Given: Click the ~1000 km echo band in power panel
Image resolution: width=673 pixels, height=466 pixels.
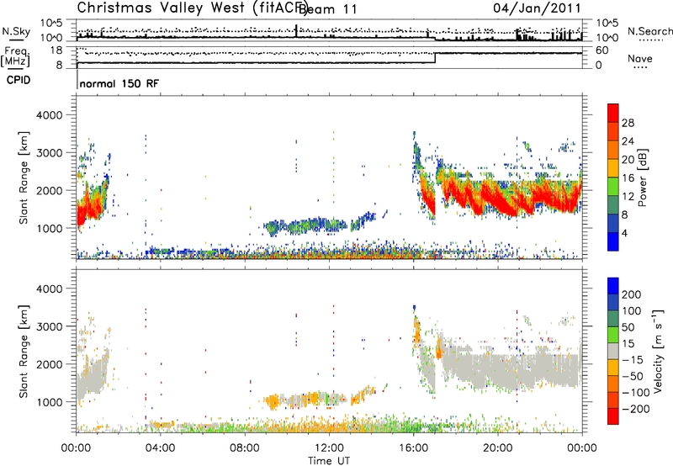Looking at the screenshot, I should 318,225.
